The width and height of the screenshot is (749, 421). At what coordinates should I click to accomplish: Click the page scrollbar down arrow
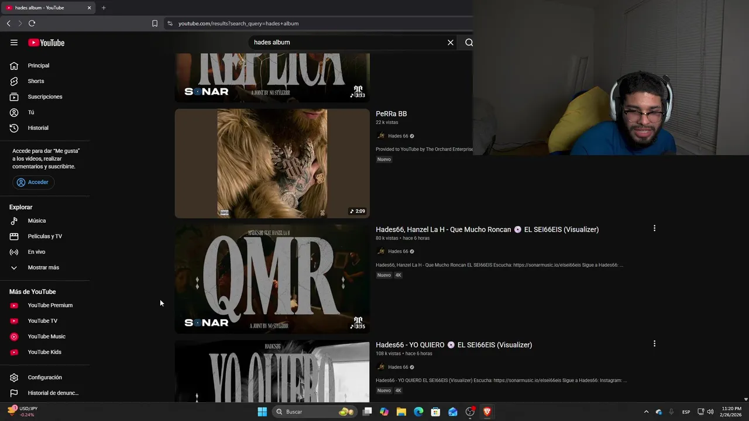click(745, 399)
